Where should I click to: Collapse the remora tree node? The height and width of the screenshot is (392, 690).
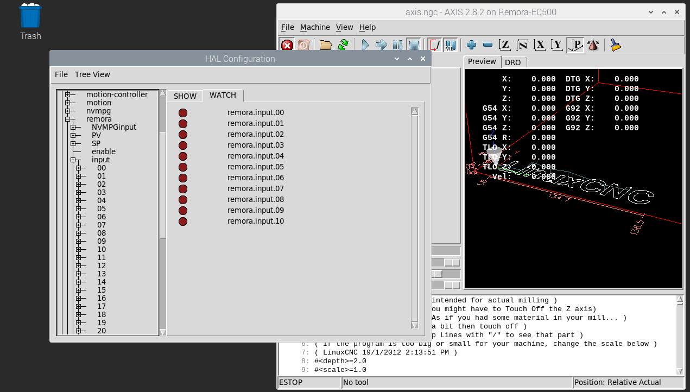pos(68,119)
